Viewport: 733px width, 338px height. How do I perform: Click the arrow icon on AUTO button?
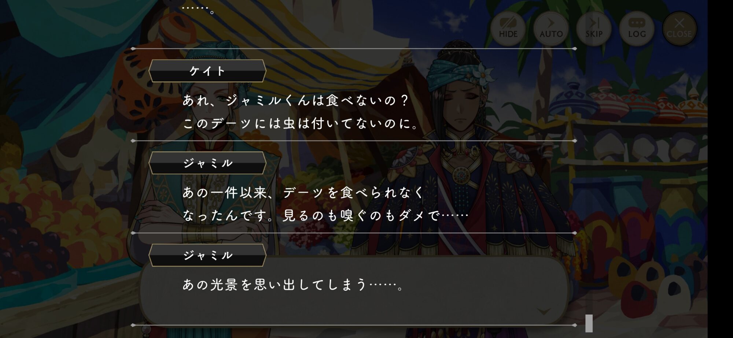pos(551,23)
